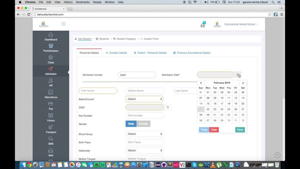Click the Done button in calendar
Viewport: 300px width, 169px height.
tap(240, 130)
